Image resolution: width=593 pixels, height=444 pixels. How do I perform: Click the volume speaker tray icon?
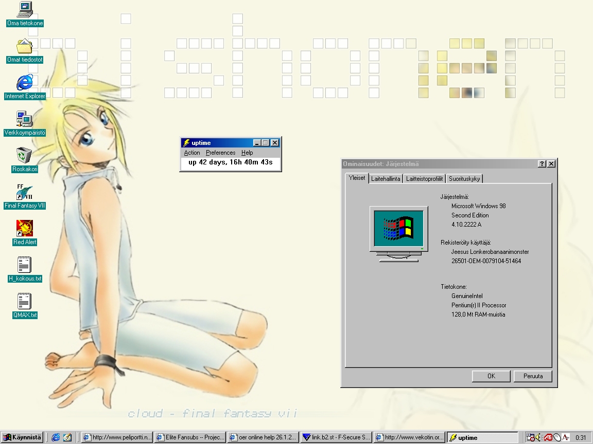538,438
